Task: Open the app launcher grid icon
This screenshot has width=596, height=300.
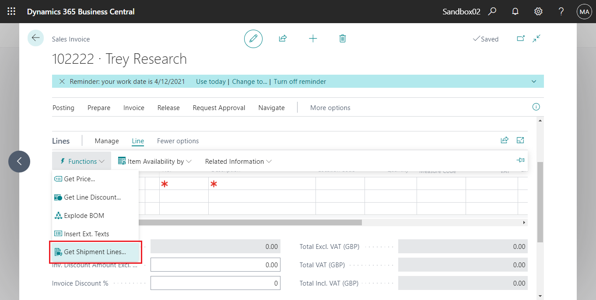Action: 11,11
